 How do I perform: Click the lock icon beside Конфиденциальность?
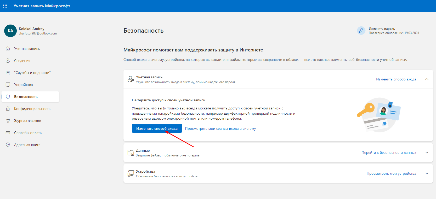pyautogui.click(x=8, y=109)
